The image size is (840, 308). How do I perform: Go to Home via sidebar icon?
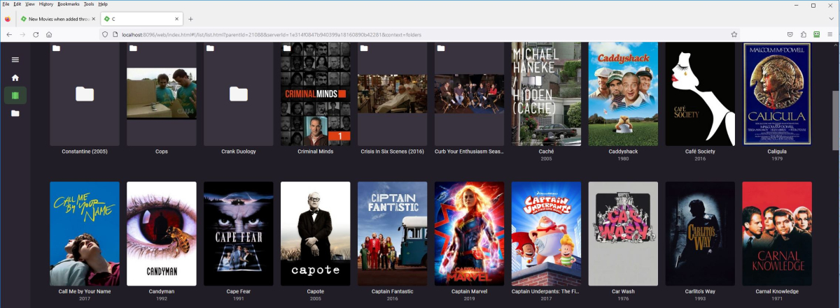point(15,78)
